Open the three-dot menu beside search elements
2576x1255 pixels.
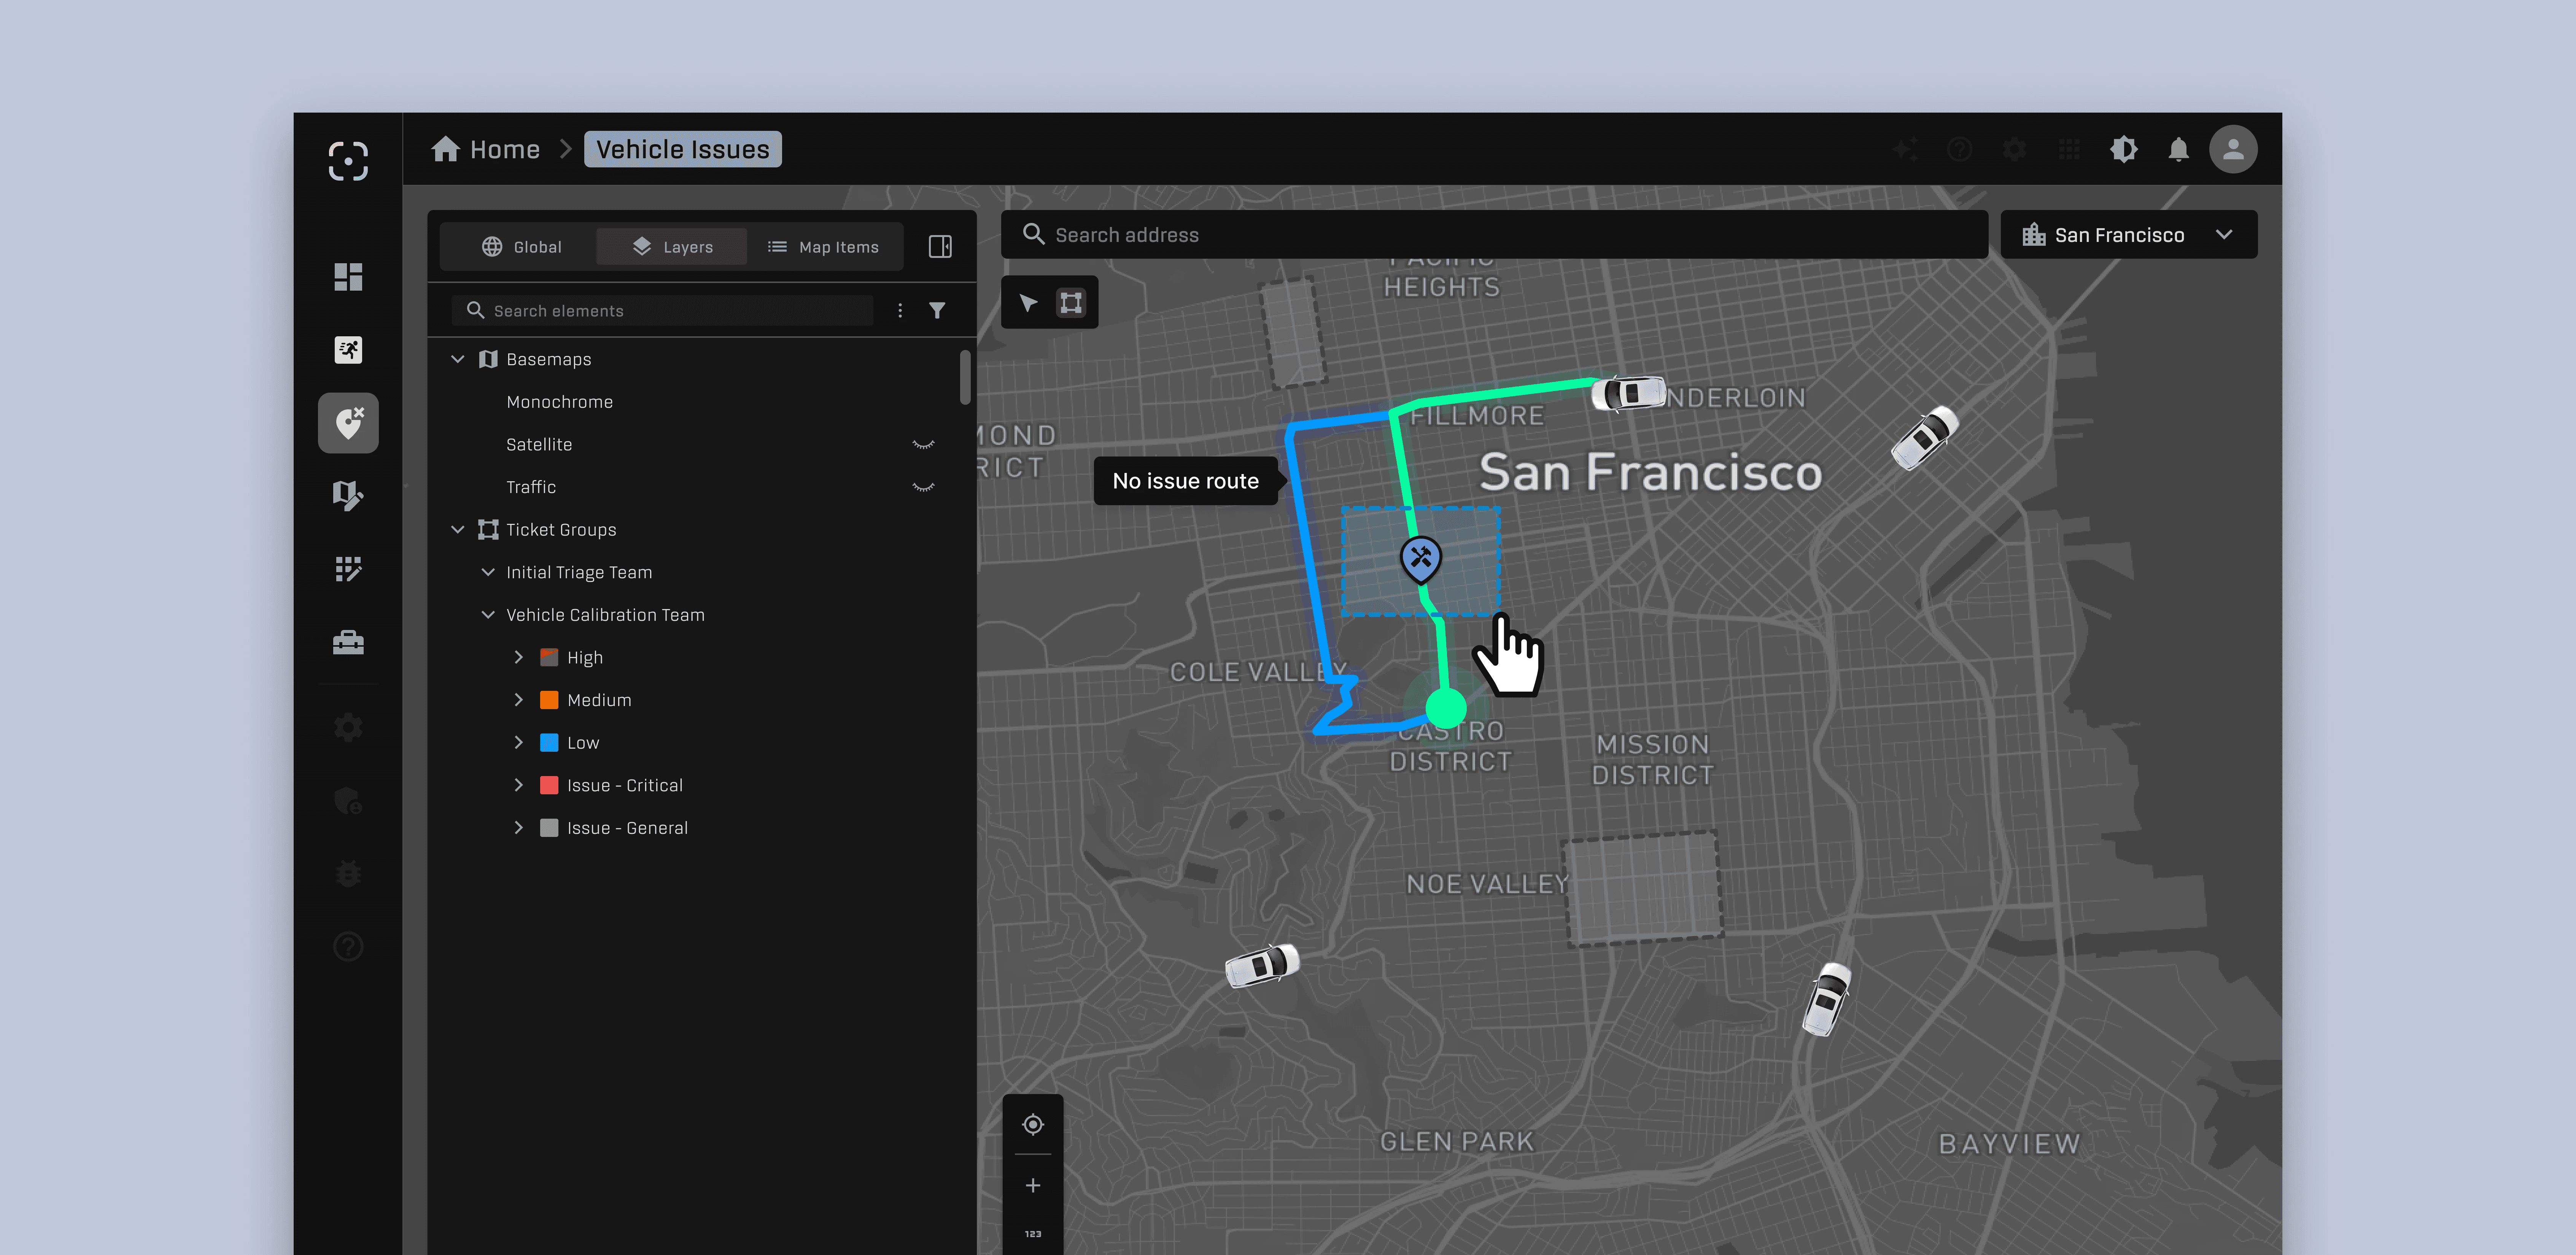point(900,311)
